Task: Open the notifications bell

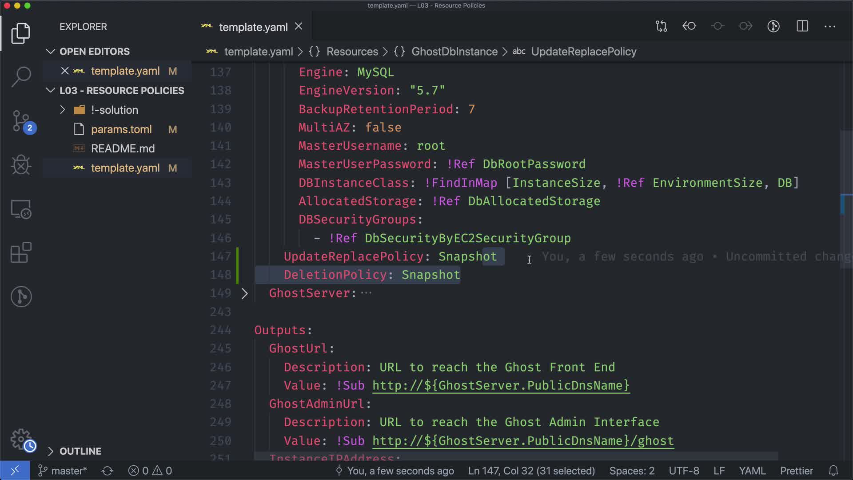Action: coord(833,471)
